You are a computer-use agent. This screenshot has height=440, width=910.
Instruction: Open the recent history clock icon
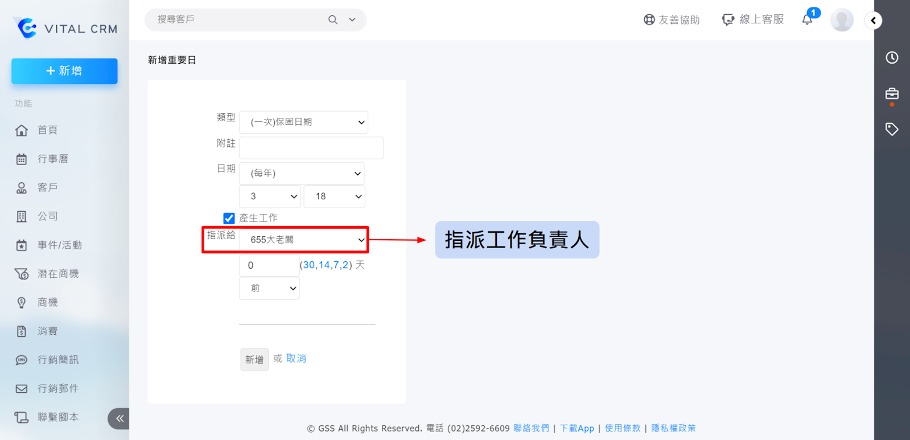892,57
